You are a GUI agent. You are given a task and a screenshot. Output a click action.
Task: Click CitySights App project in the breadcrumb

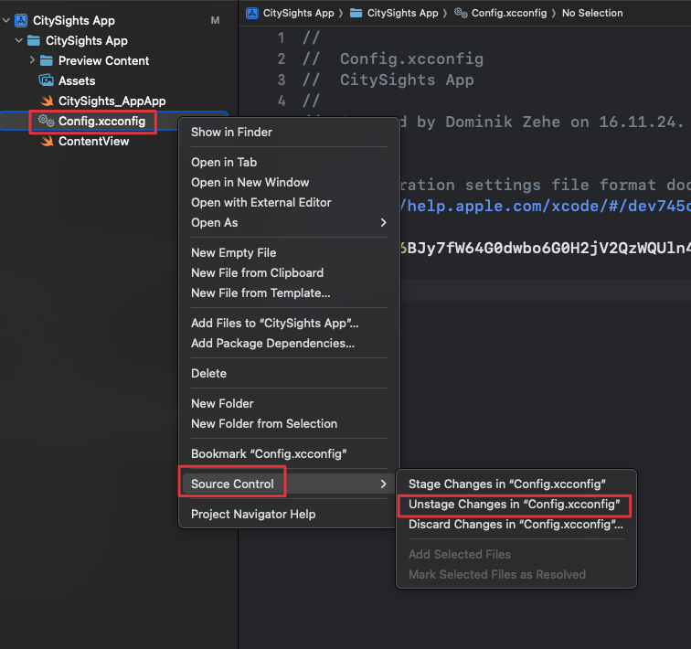click(298, 13)
